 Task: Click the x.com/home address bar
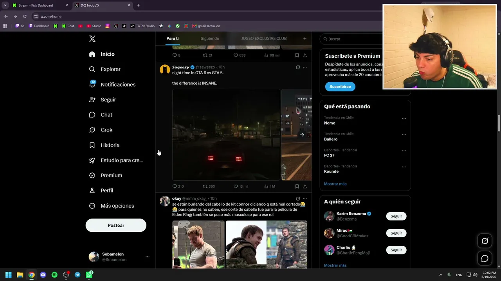click(x=51, y=16)
